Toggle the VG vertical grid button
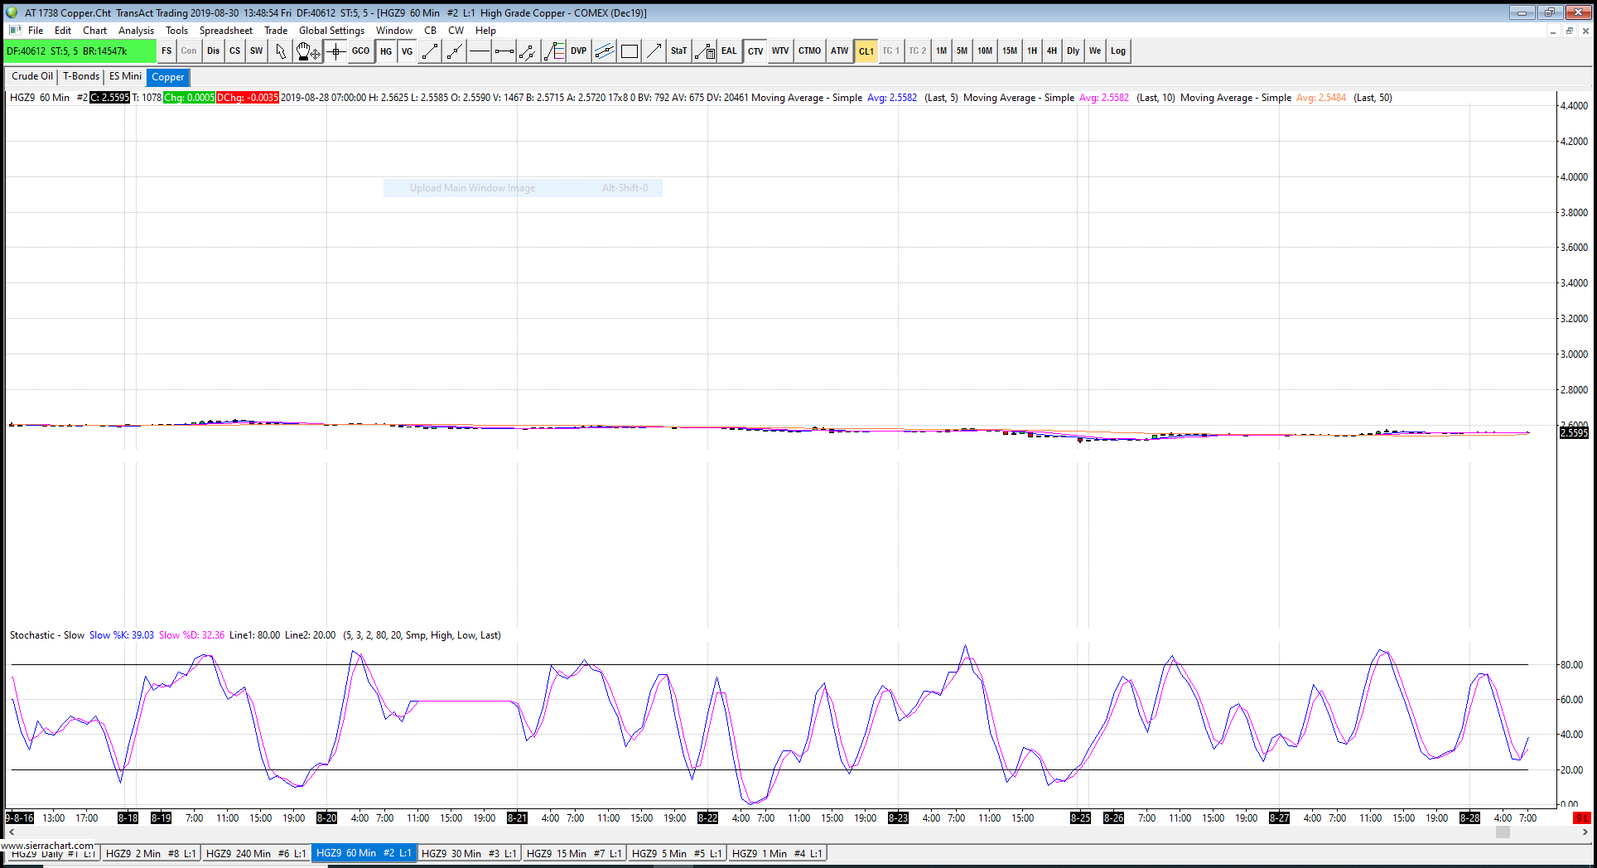The width and height of the screenshot is (1597, 868). (408, 51)
